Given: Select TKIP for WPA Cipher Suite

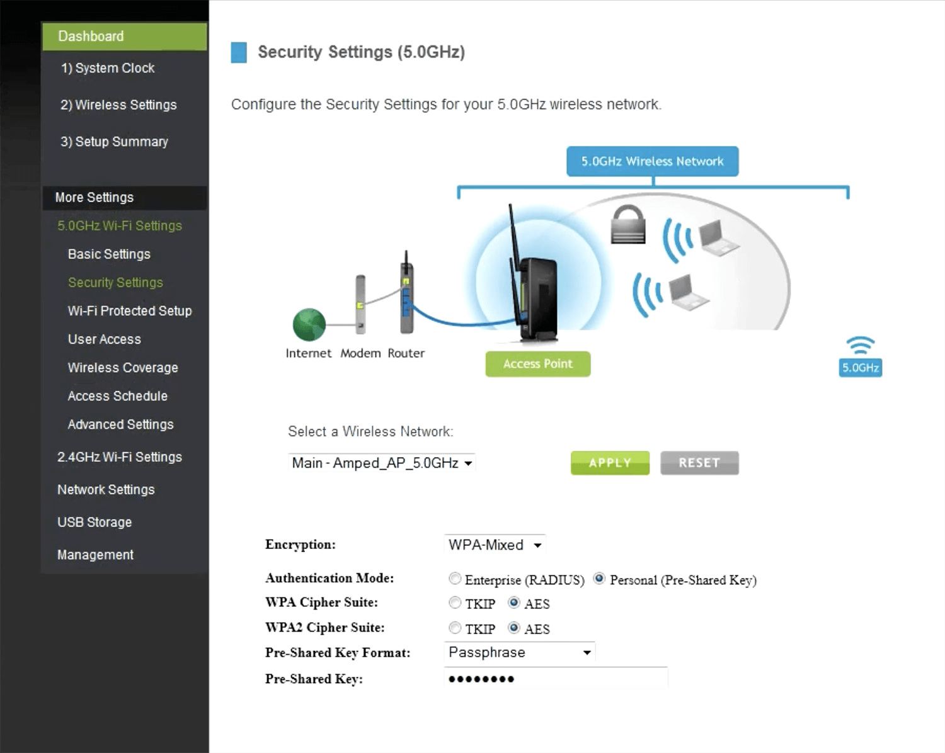Looking at the screenshot, I should 455,603.
